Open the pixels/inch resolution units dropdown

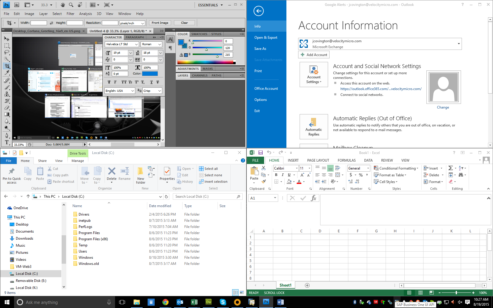tap(143, 23)
